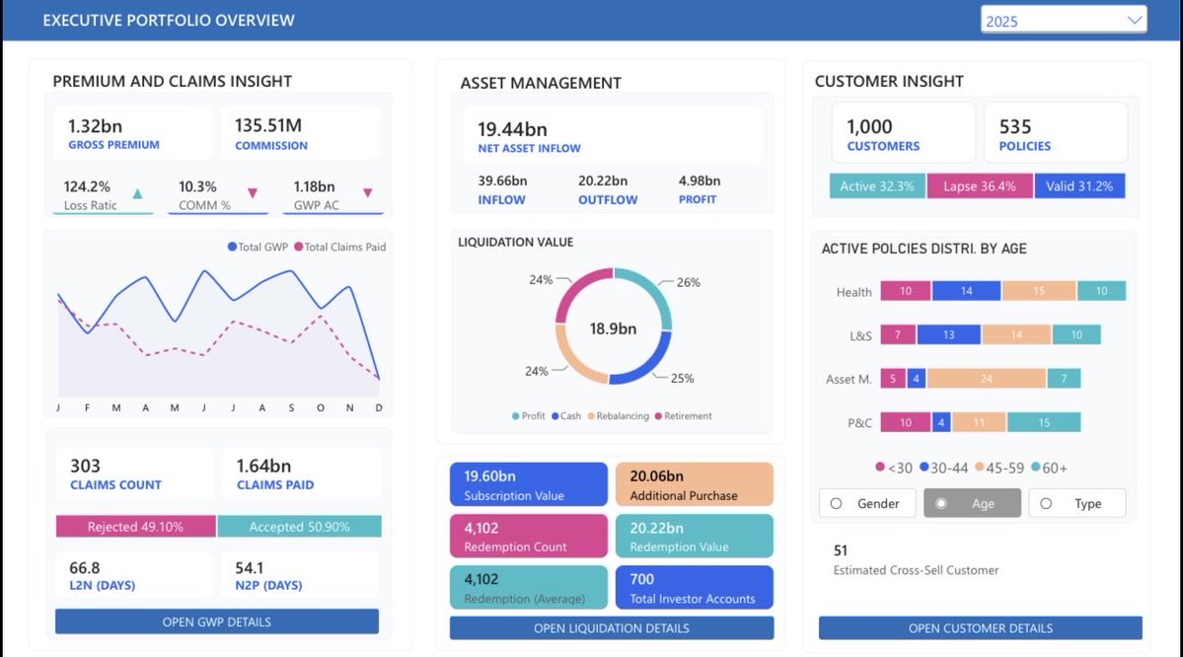Click the 51 Estimated Cross-Sell Customer value
The height and width of the screenshot is (657, 1183).
point(841,550)
